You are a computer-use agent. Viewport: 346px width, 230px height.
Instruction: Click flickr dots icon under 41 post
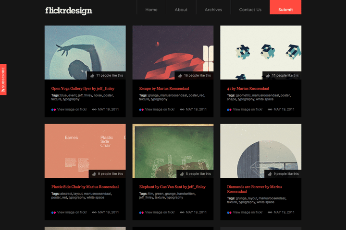[x=229, y=110]
